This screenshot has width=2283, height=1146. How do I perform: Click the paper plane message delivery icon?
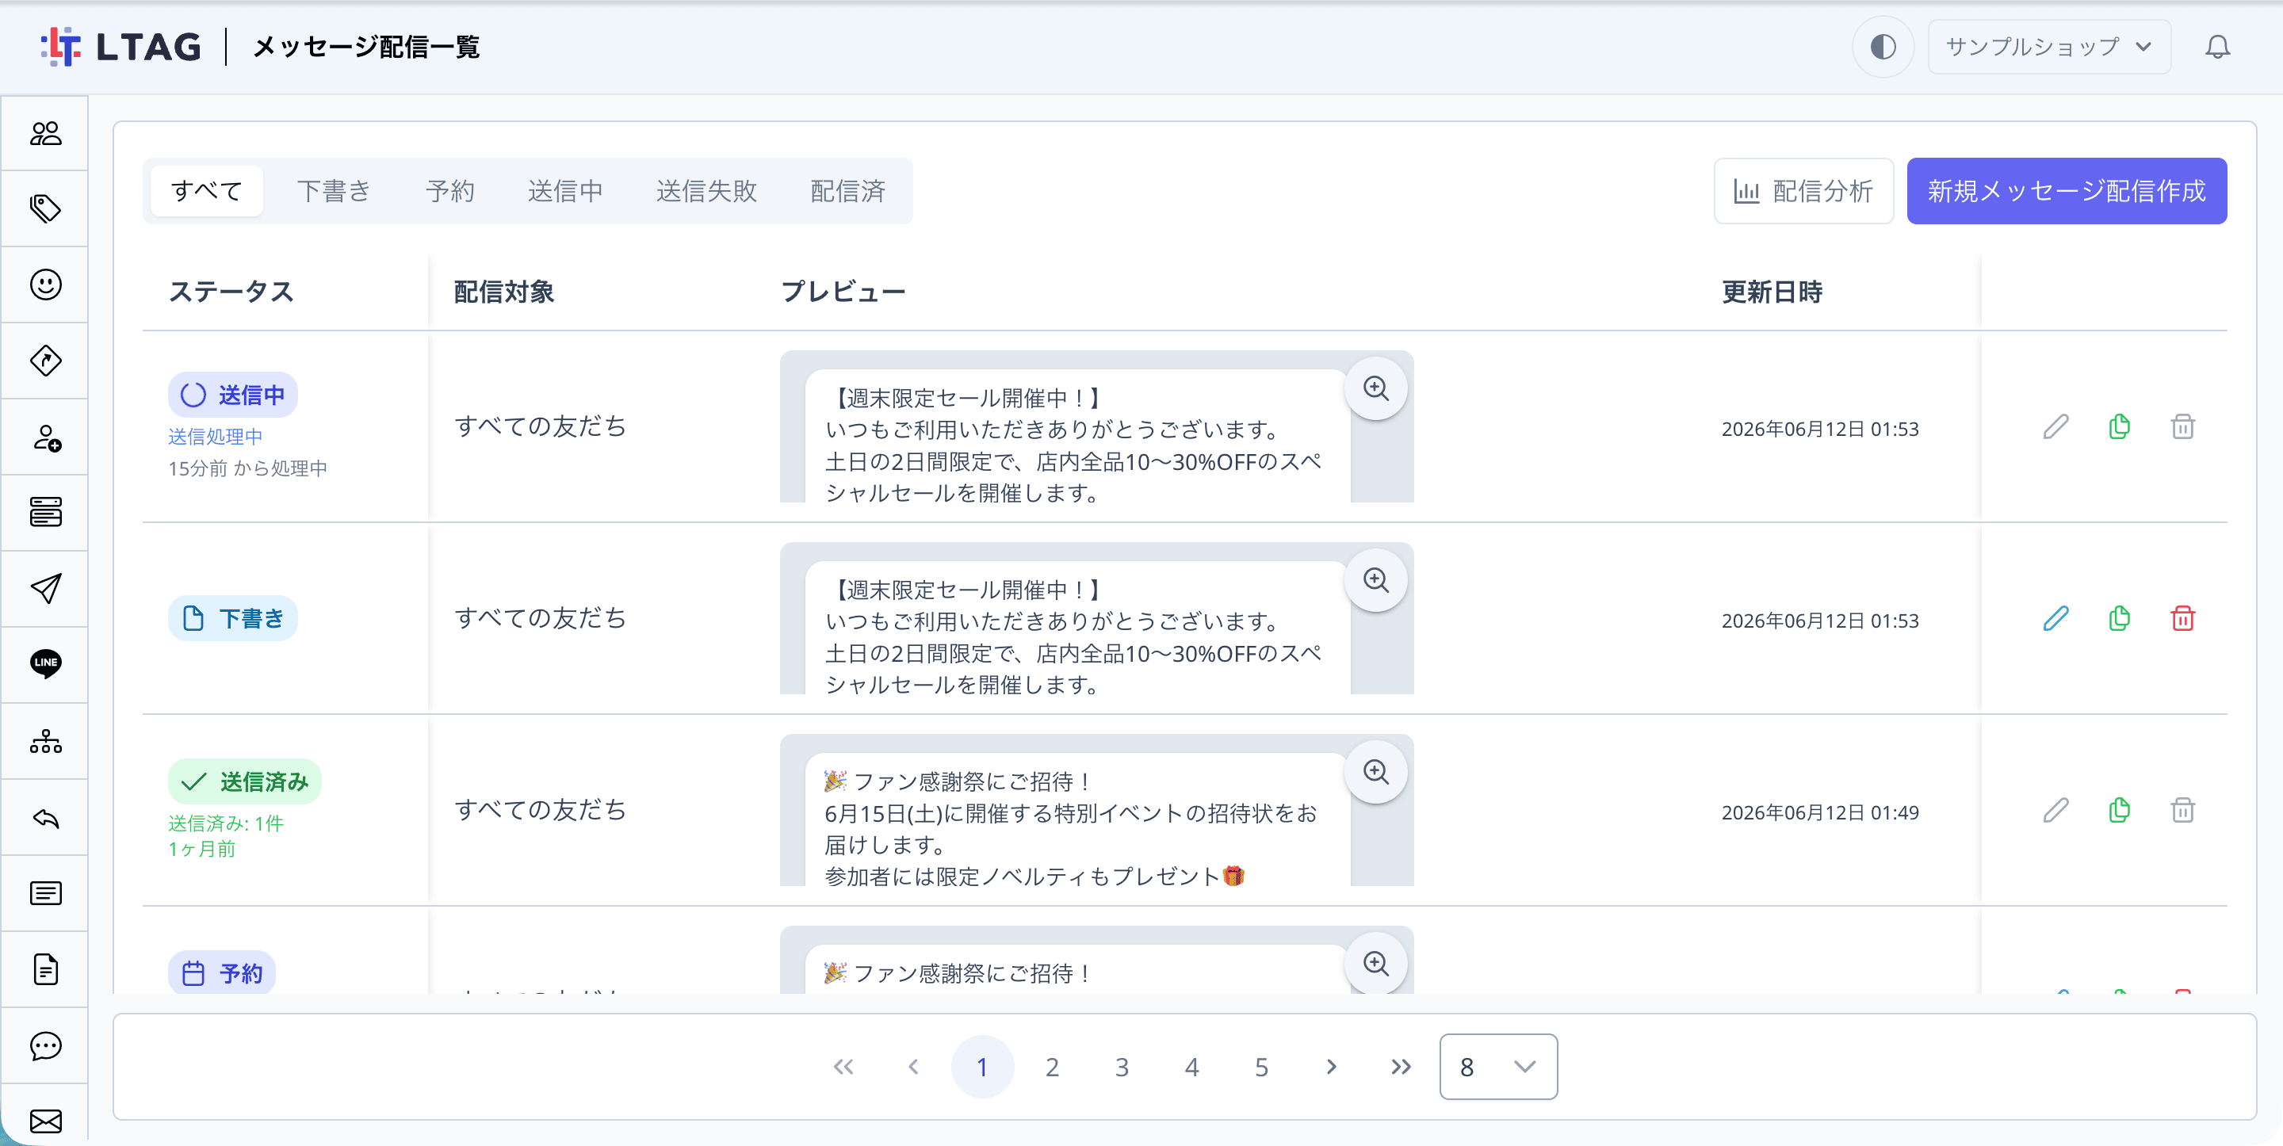(45, 589)
